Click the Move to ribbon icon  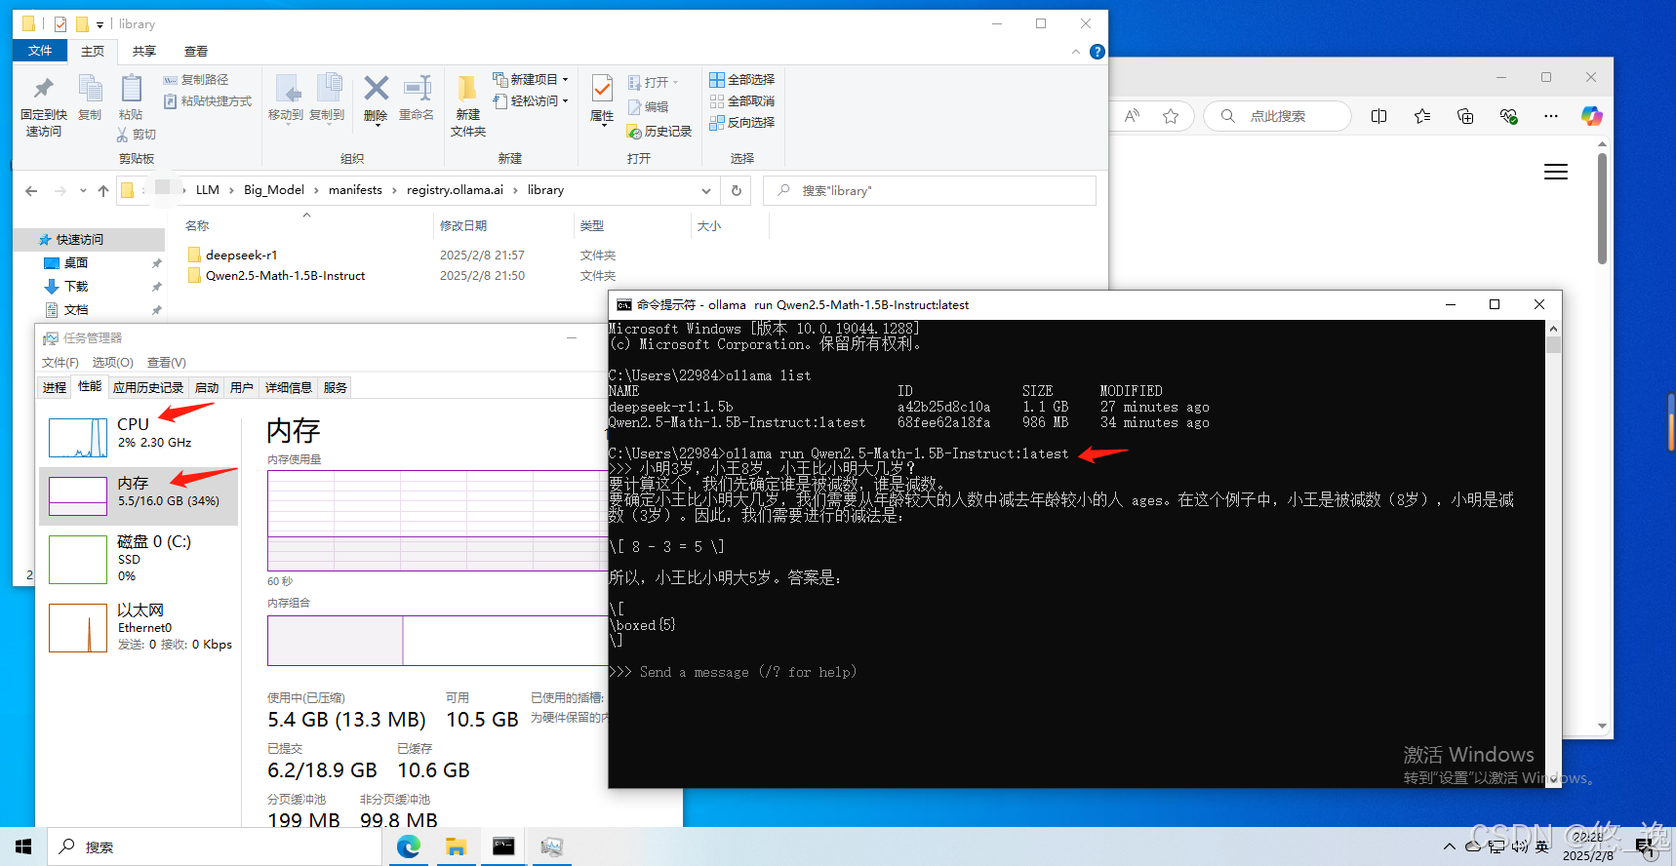[x=286, y=98]
